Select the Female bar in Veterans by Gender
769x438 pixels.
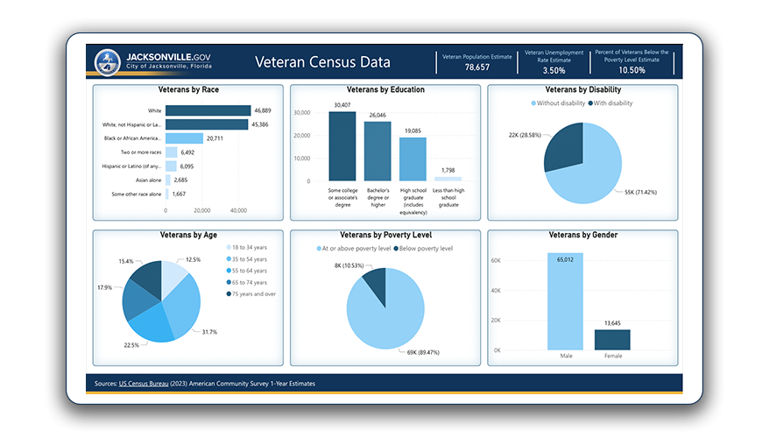(x=612, y=339)
